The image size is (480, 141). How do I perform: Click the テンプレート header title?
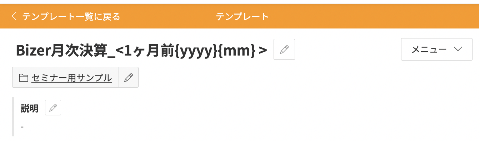pos(242,16)
